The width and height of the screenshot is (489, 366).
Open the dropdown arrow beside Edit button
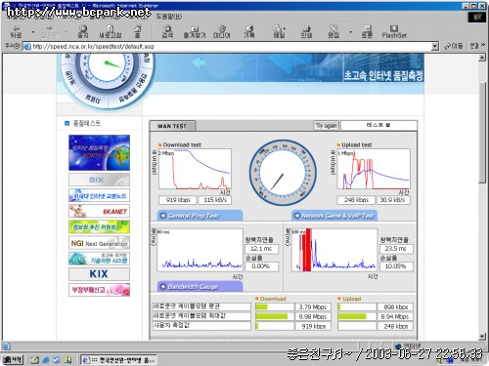tap(351, 32)
